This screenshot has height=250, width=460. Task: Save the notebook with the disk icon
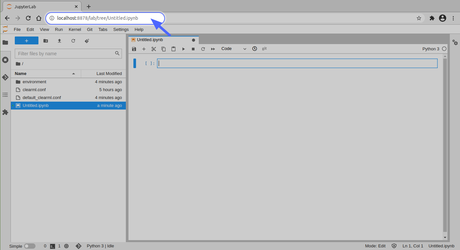(134, 49)
